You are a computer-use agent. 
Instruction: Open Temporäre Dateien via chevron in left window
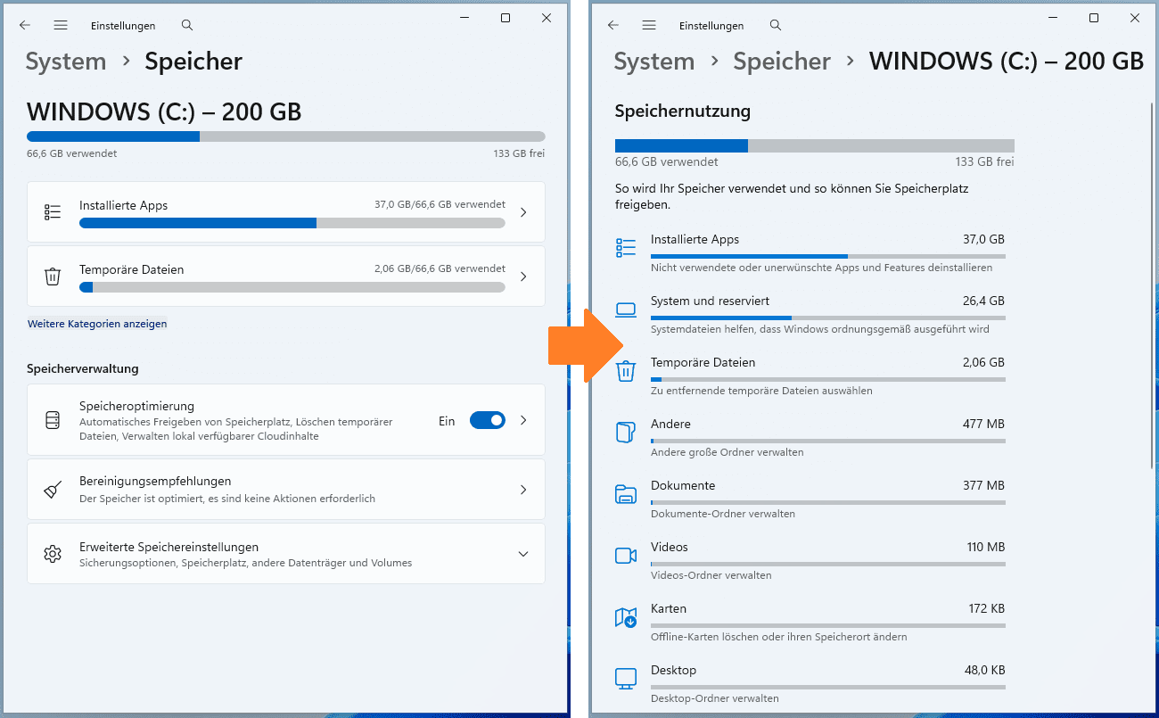523,276
